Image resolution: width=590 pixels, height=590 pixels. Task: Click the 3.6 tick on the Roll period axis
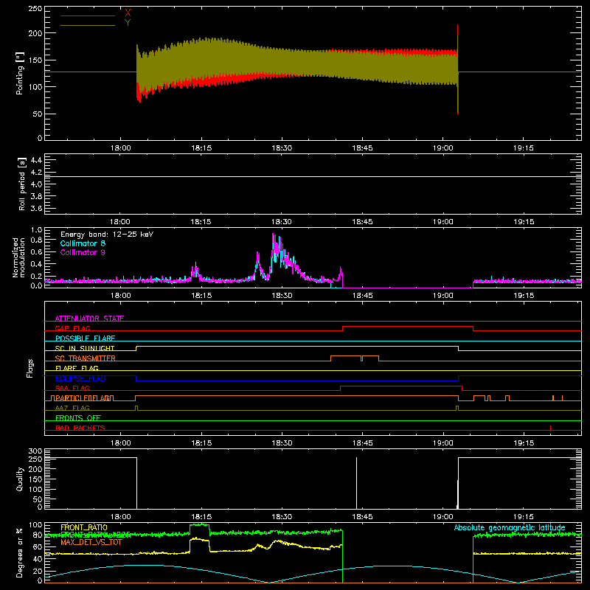coord(36,208)
